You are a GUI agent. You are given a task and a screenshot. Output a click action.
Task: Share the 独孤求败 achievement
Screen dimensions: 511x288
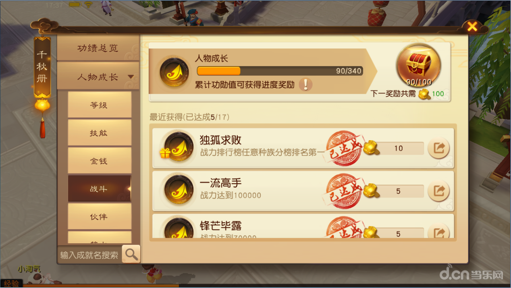pyautogui.click(x=438, y=148)
